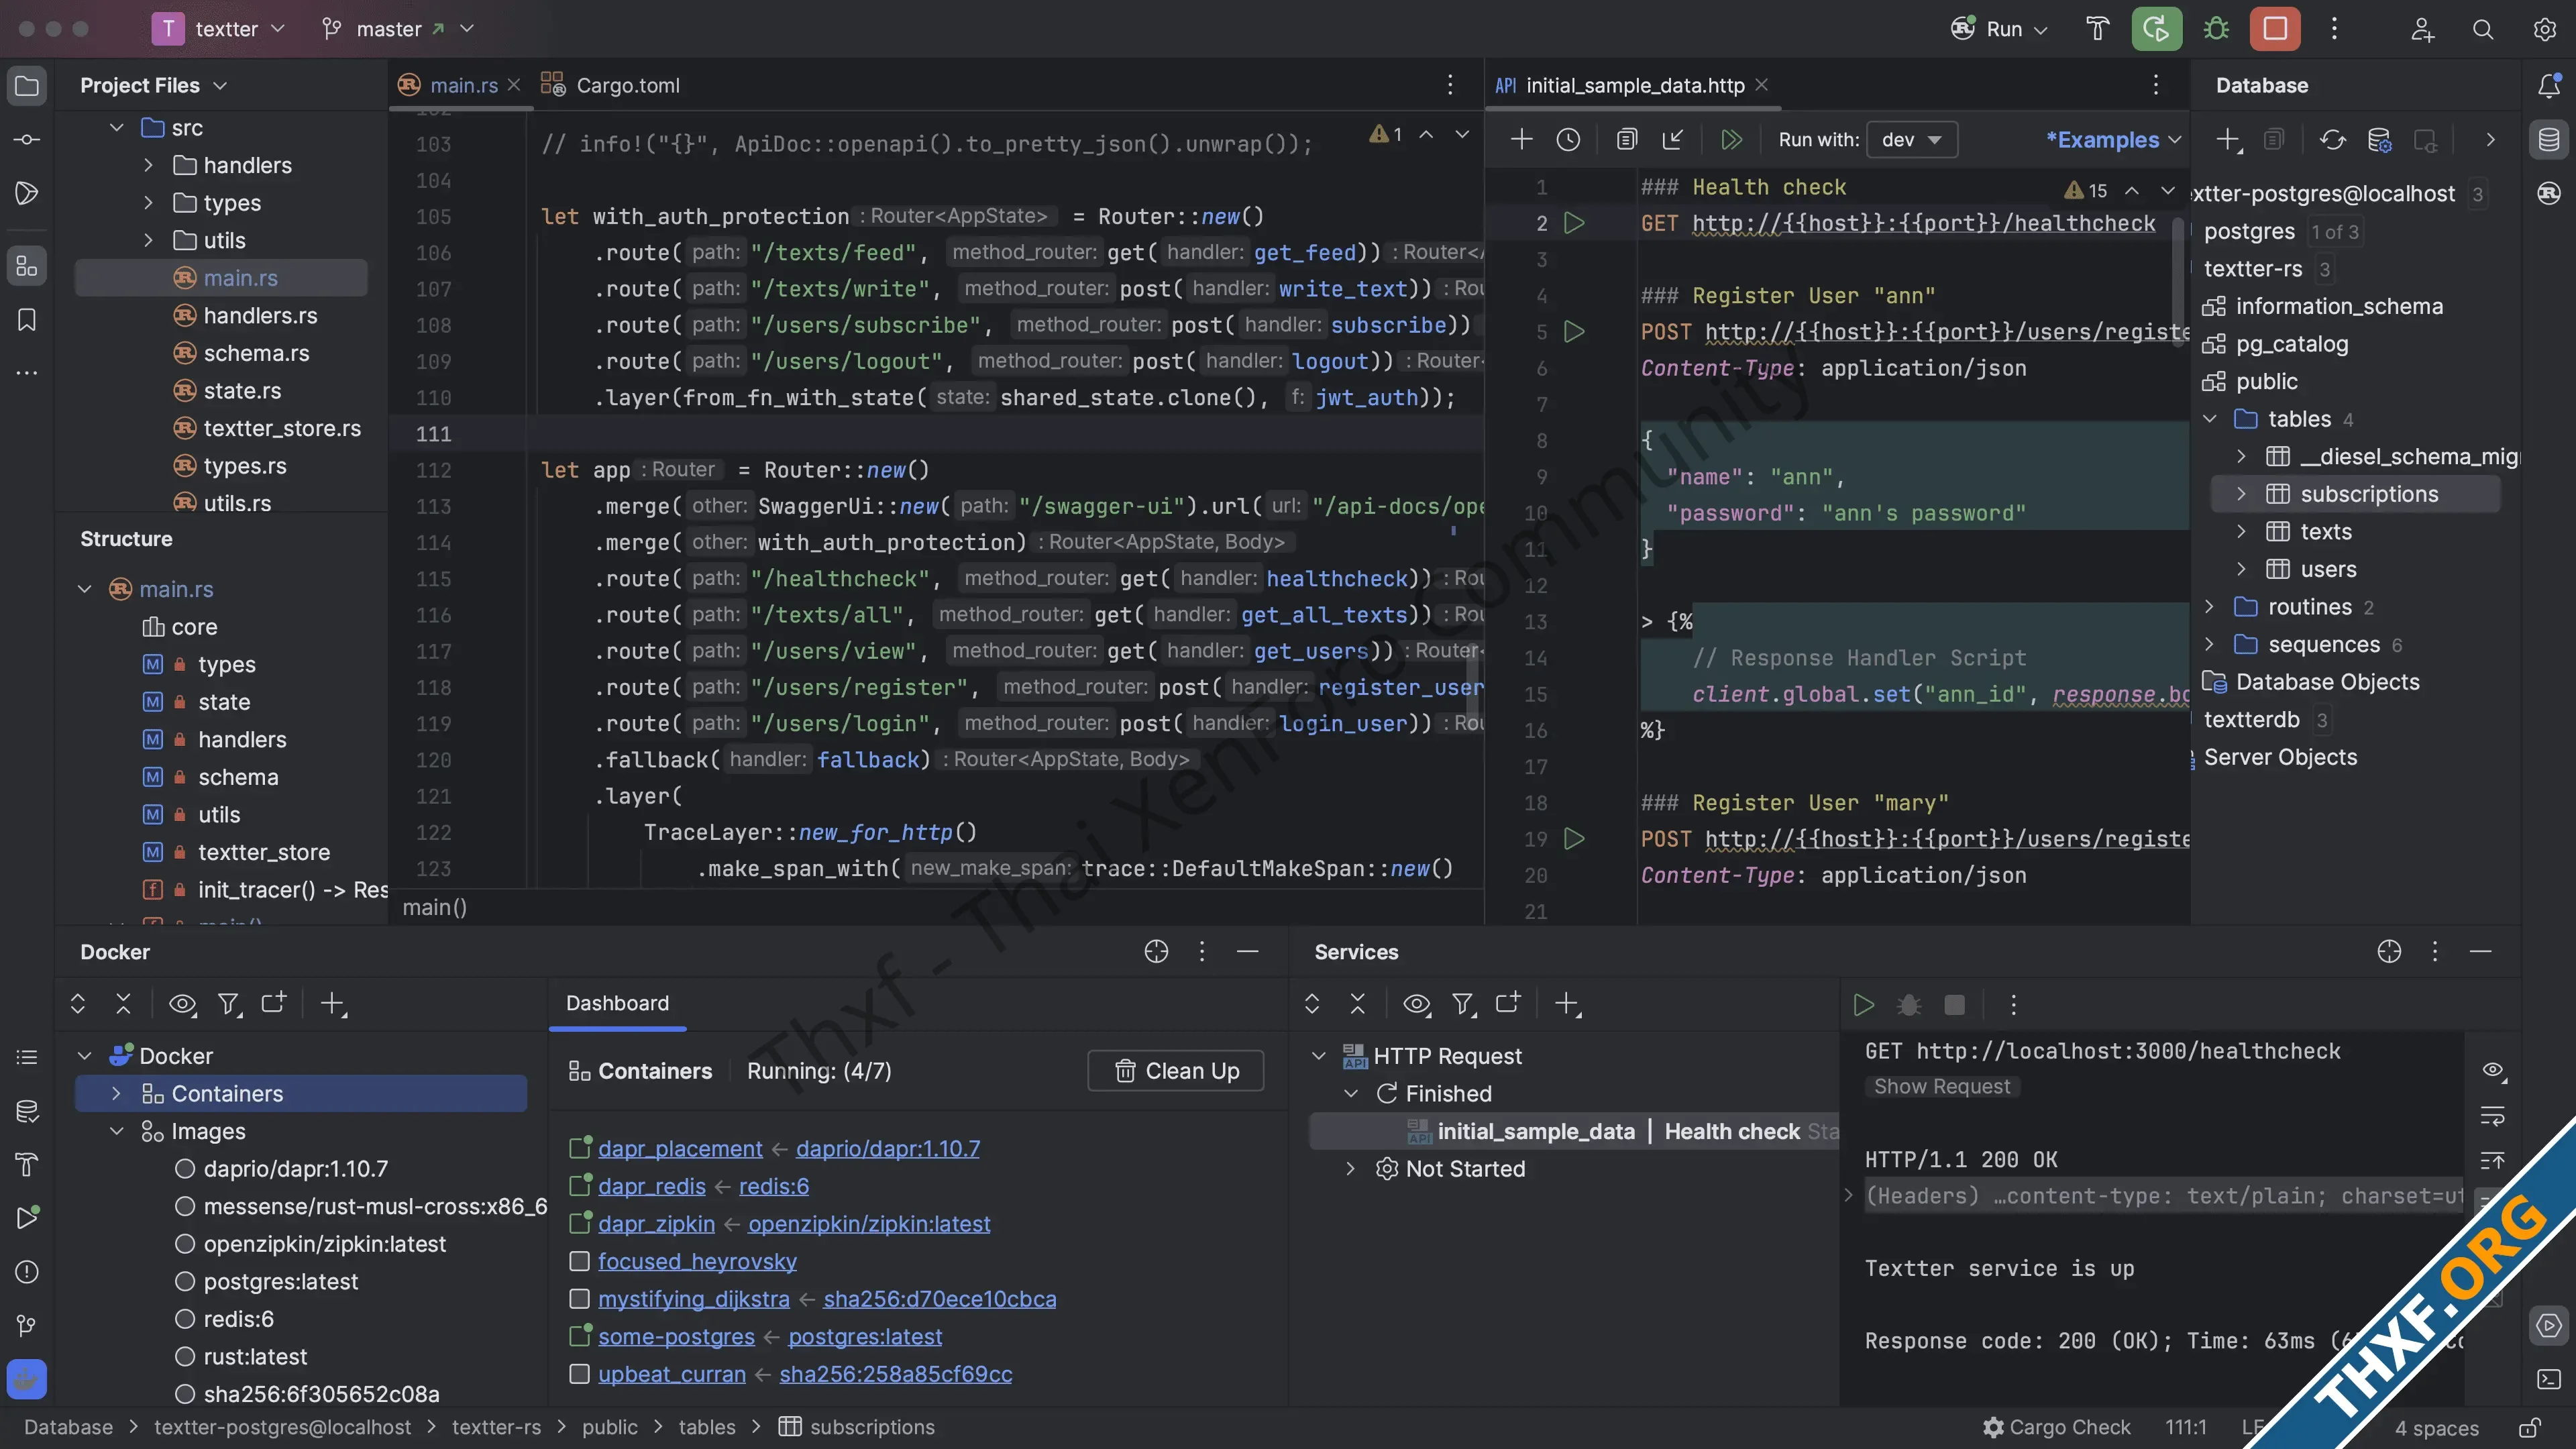Expand the routines folder in Database
Image resolution: width=2576 pixels, height=1449 pixels.
coord(2209,607)
